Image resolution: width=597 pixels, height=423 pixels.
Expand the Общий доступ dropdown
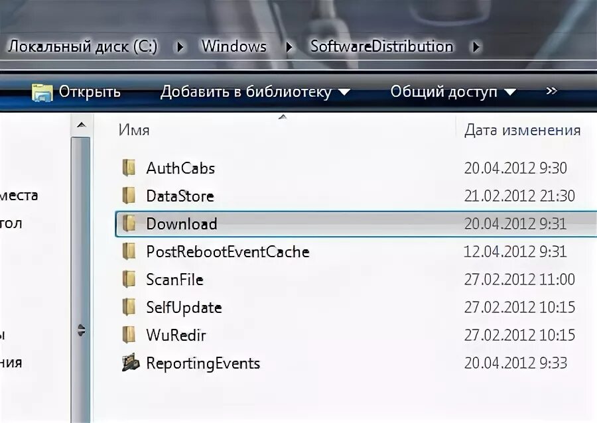[x=509, y=91]
